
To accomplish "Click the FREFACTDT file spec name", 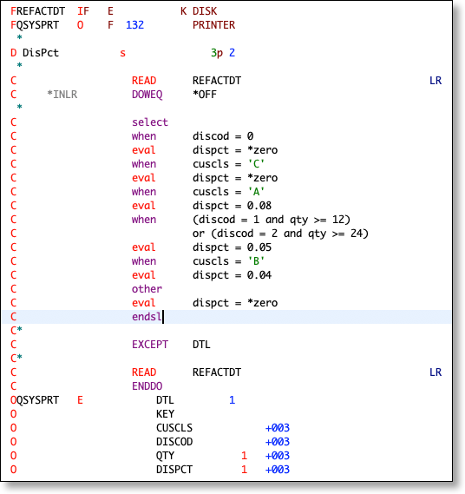I will [38, 11].
